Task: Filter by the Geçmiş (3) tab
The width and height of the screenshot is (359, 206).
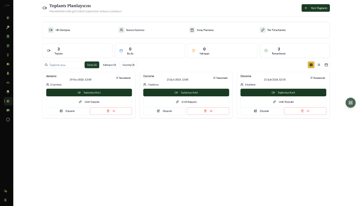Action: point(128,65)
